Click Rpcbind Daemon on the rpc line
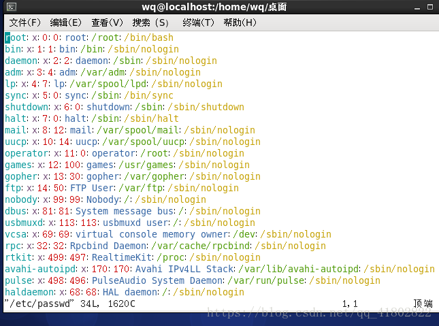 point(108,246)
